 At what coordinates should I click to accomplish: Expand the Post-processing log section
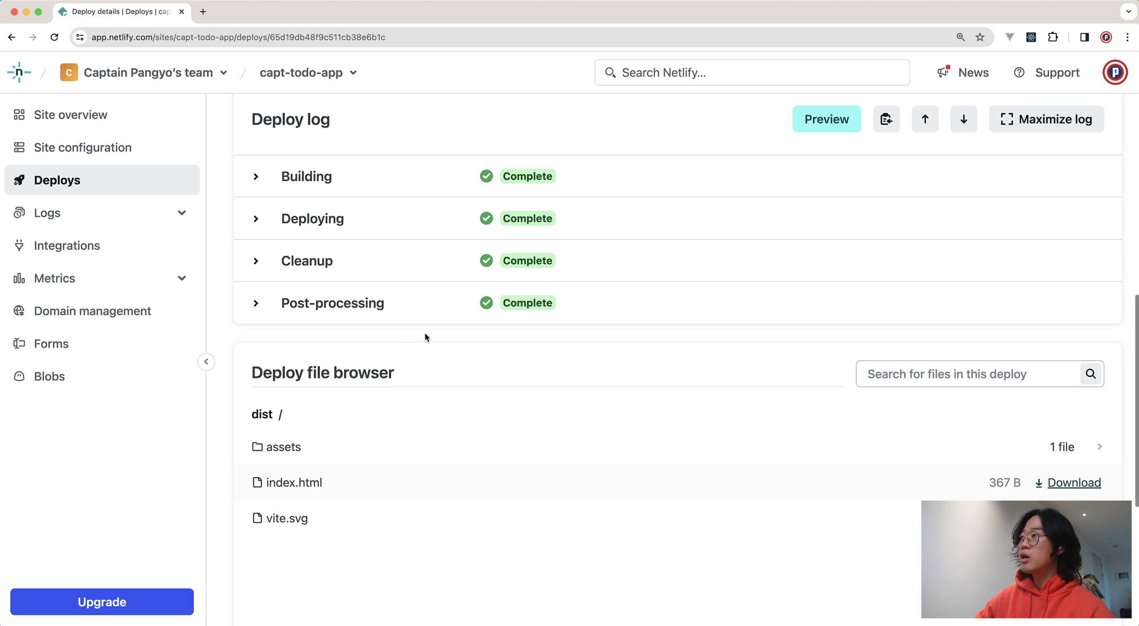point(256,303)
